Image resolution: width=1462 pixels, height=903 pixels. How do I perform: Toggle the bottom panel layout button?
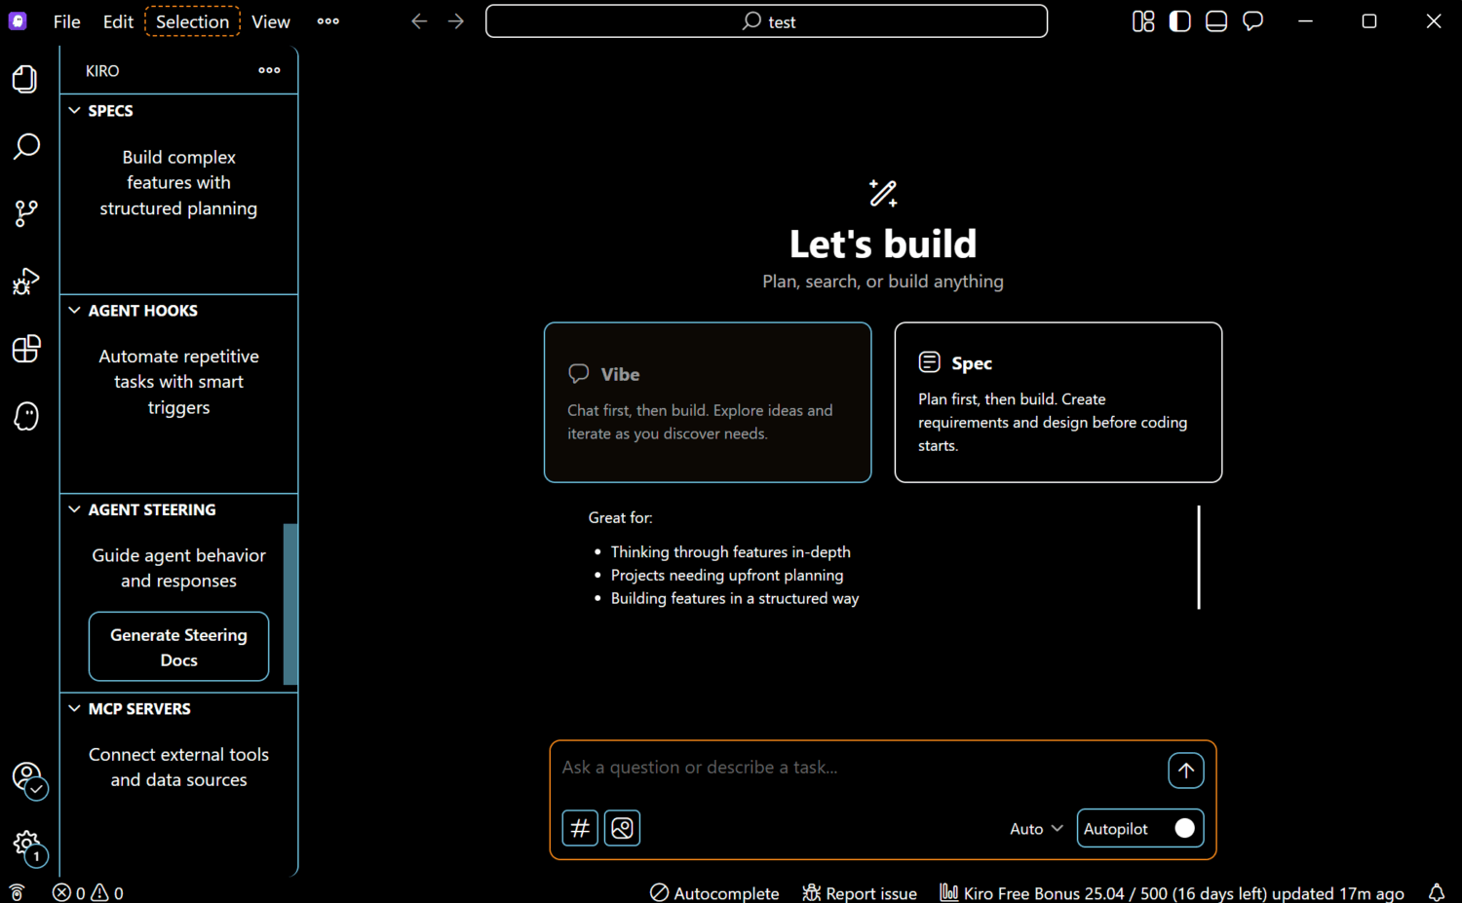click(1215, 21)
